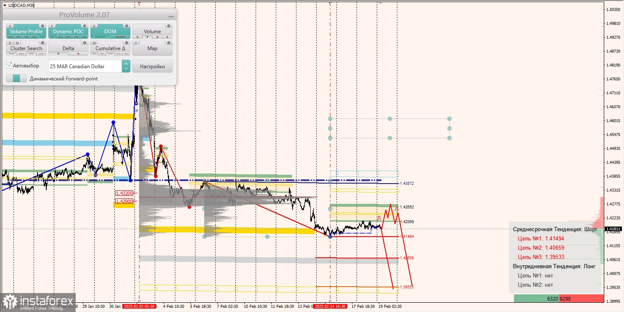Open Cumulative Δ gear settings
Screen dimensions: 624x312
[127, 43]
